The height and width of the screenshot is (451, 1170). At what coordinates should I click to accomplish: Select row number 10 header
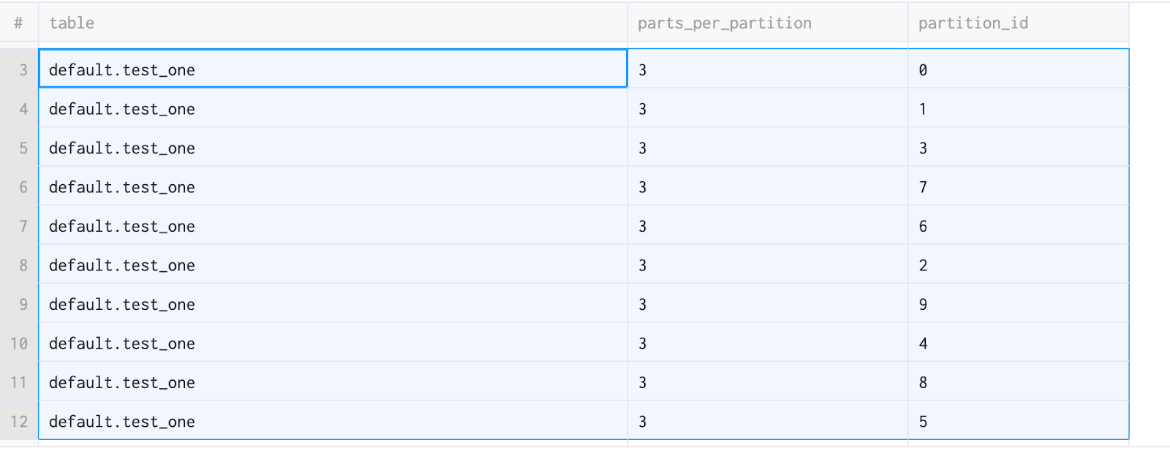(x=20, y=344)
